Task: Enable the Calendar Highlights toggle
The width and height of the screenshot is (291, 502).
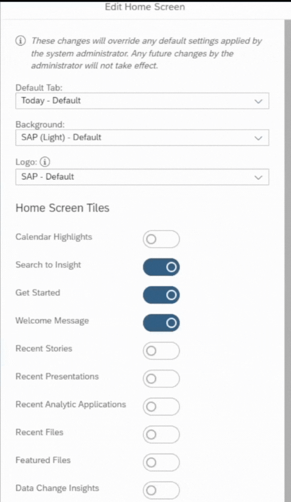Action: point(161,239)
